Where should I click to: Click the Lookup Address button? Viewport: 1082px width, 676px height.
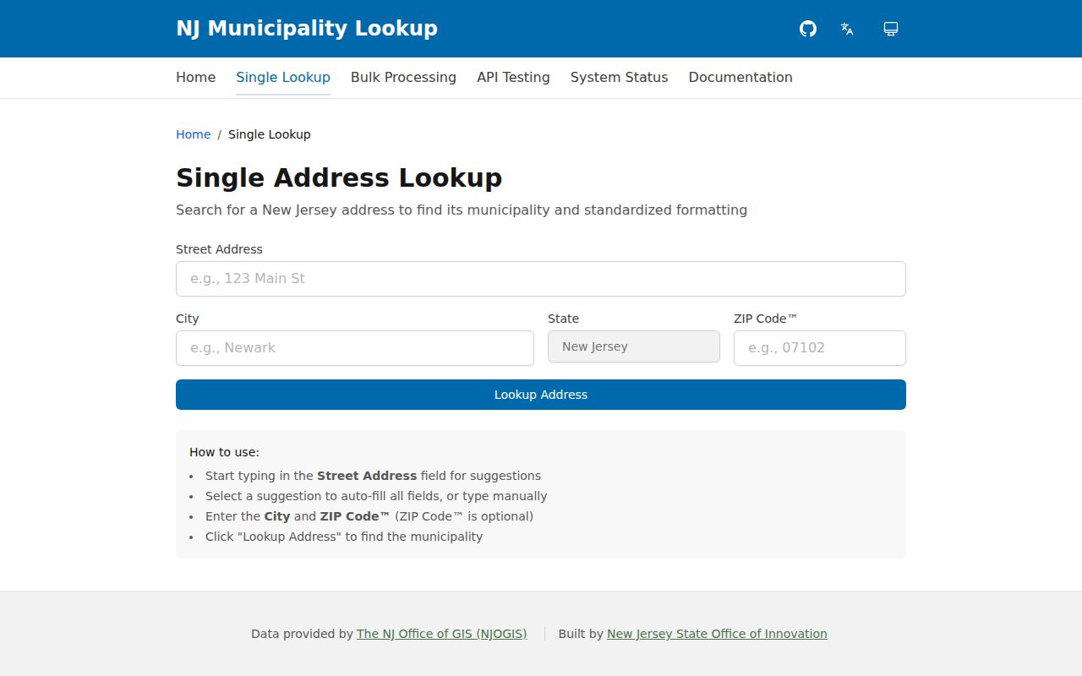pyautogui.click(x=541, y=395)
